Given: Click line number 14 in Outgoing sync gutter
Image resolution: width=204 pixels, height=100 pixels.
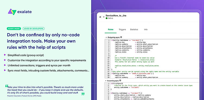Looking at the screenshot, I should tap(109, 66).
